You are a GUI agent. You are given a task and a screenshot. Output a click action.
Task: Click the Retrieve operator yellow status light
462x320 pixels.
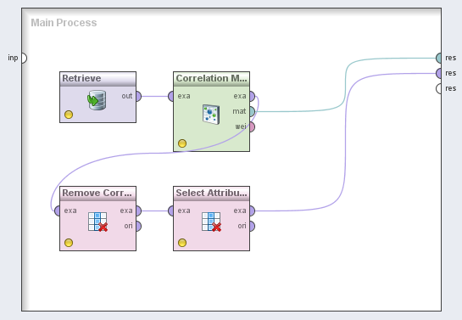[69, 115]
